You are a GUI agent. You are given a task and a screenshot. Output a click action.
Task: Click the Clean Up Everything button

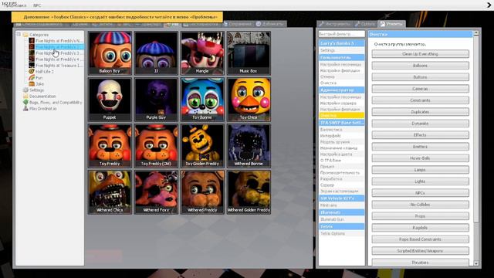click(420, 54)
